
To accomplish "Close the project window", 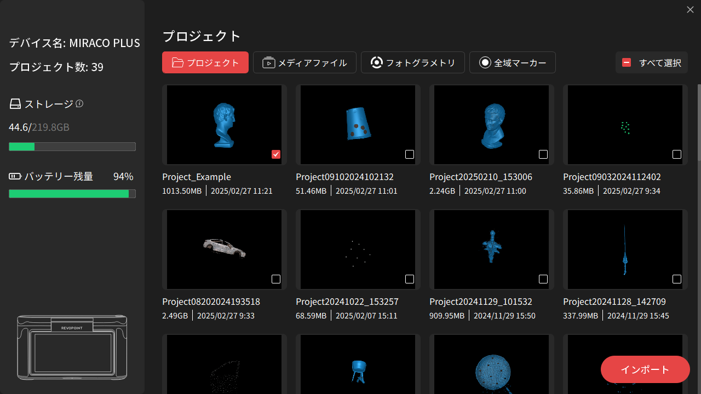I will (690, 9).
